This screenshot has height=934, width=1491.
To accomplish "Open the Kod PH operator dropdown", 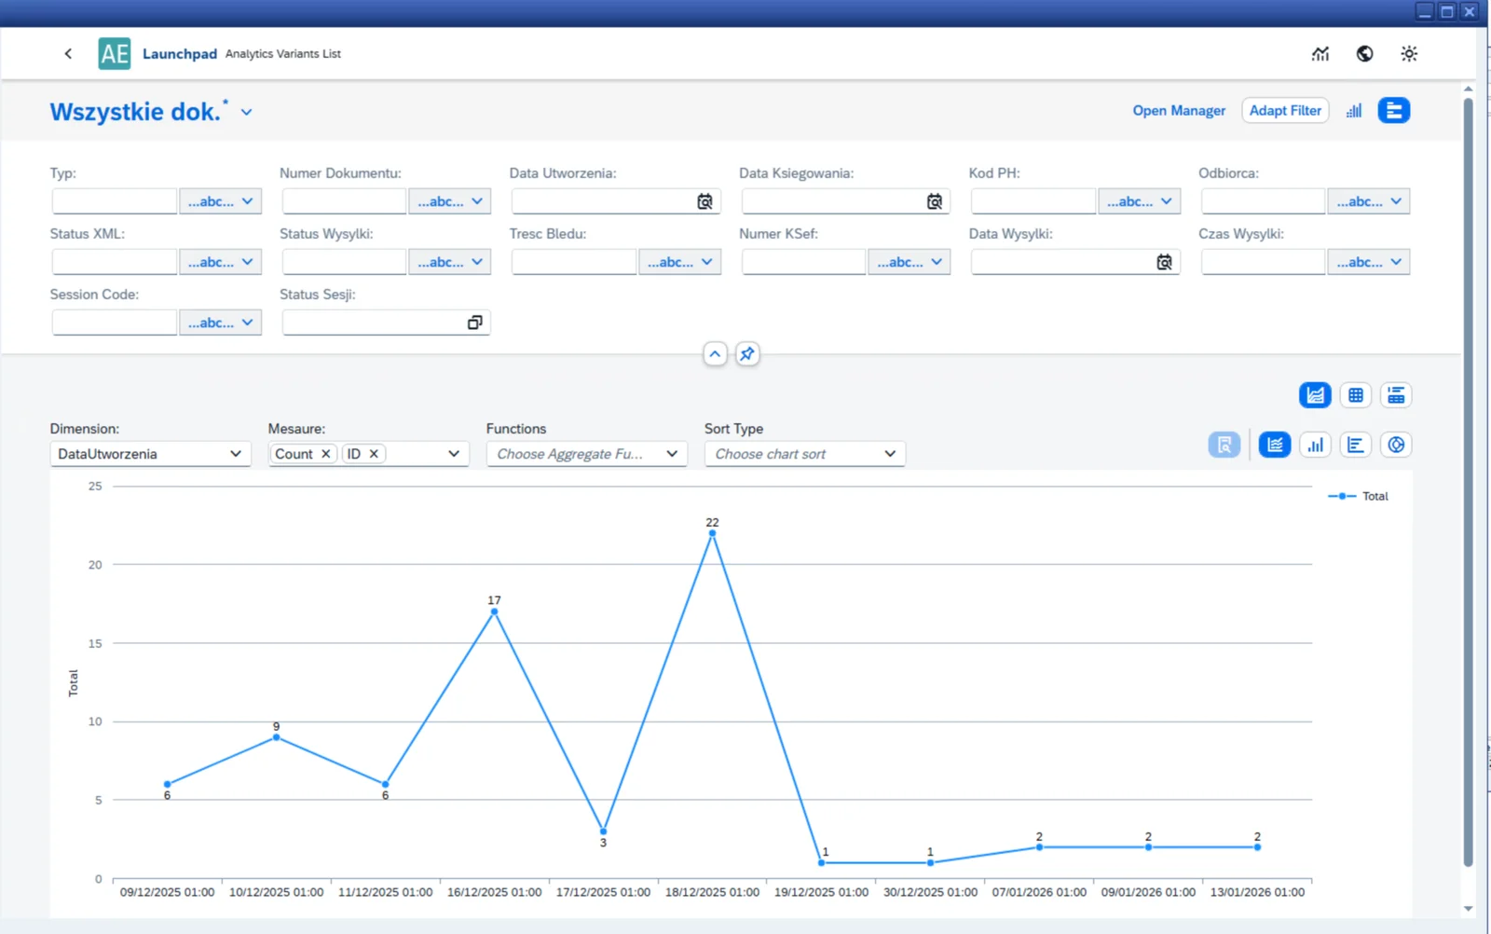I will (x=1140, y=201).
